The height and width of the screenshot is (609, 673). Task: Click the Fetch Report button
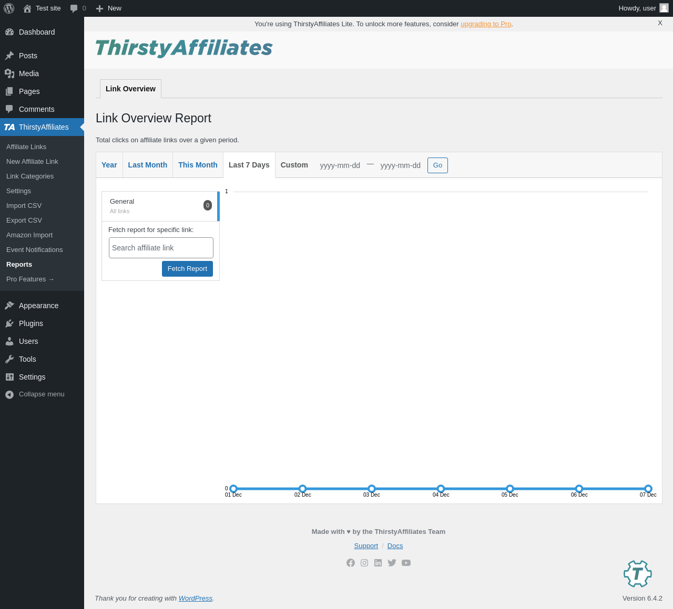click(x=187, y=269)
